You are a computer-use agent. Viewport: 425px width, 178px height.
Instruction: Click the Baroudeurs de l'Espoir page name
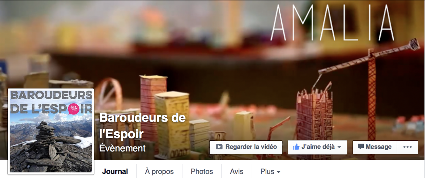click(143, 126)
